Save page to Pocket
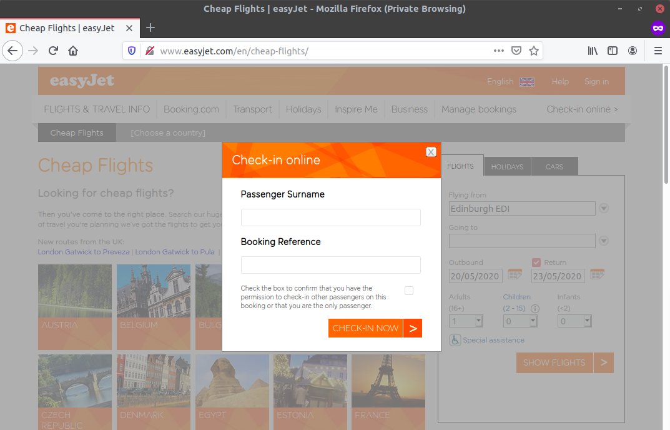The image size is (670, 430). [516, 51]
